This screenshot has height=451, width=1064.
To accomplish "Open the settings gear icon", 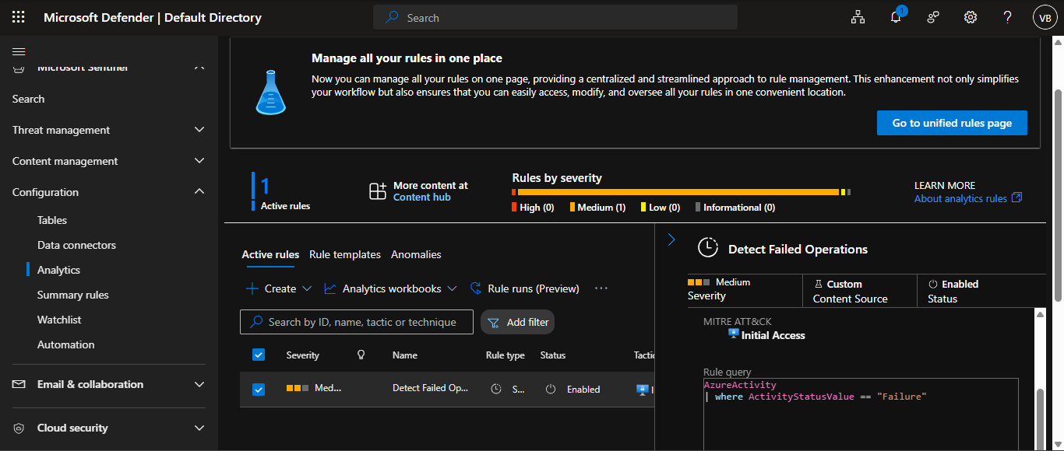I will pos(970,17).
